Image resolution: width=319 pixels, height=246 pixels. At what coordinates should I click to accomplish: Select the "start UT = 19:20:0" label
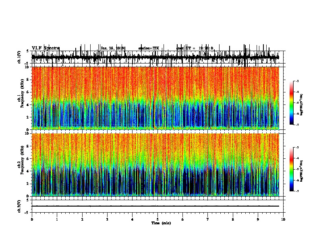195,48
